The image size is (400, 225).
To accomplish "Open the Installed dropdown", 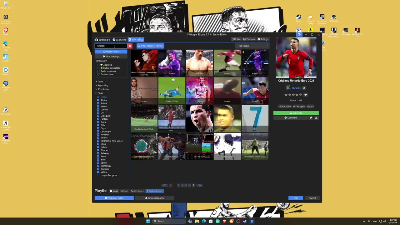I will (x=103, y=40).
